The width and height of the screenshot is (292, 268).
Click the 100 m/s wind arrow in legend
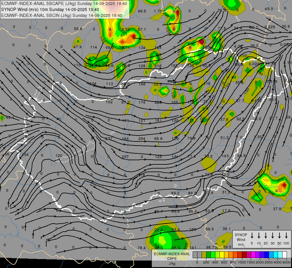click(286, 236)
